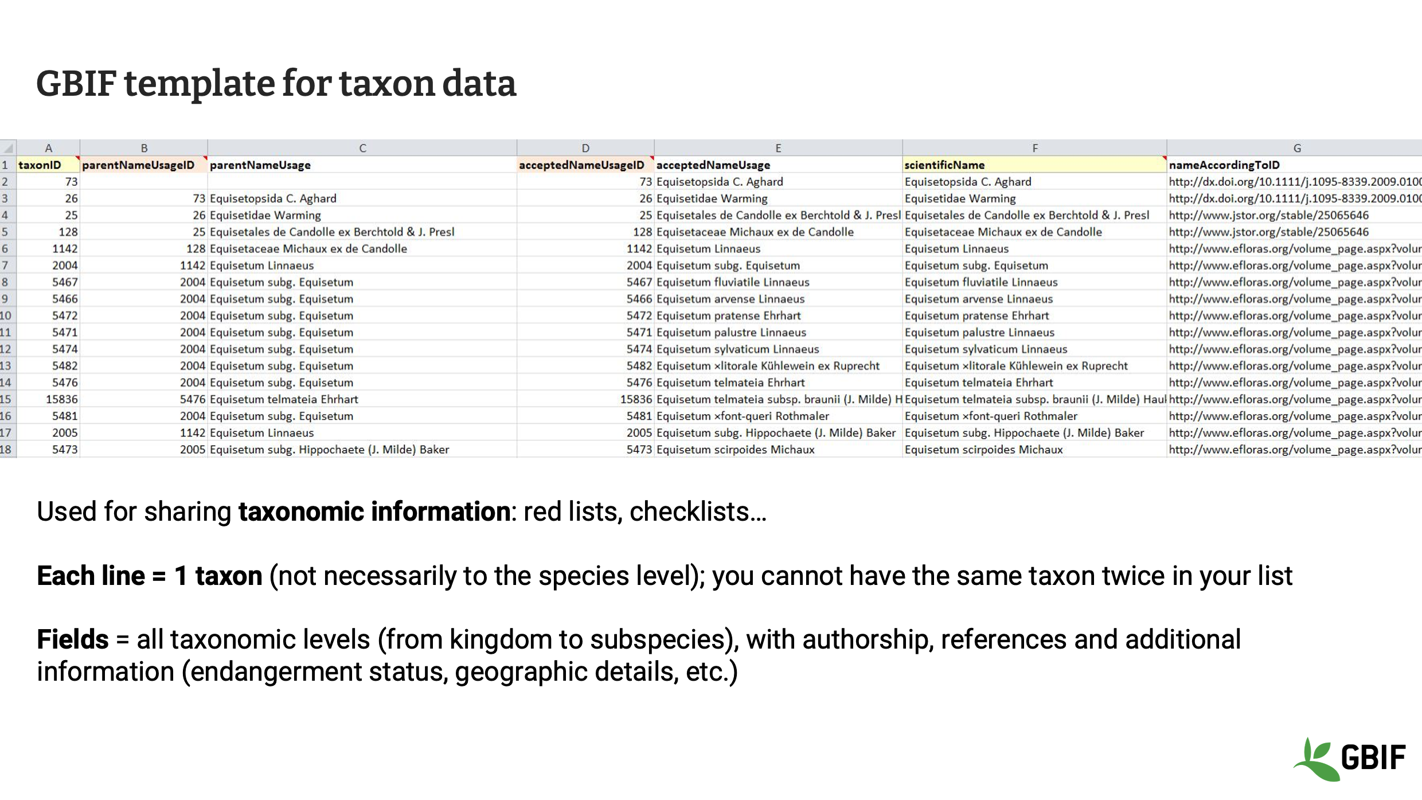Click scientificName cell Equisetum sylvaticum Linnaeus
This screenshot has width=1422, height=800.
tap(1034, 349)
